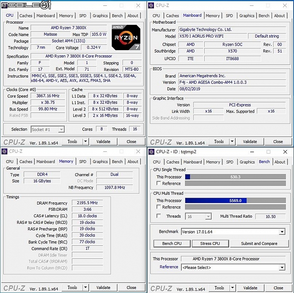Open the Threads count dropdown showing 16

pos(208,216)
